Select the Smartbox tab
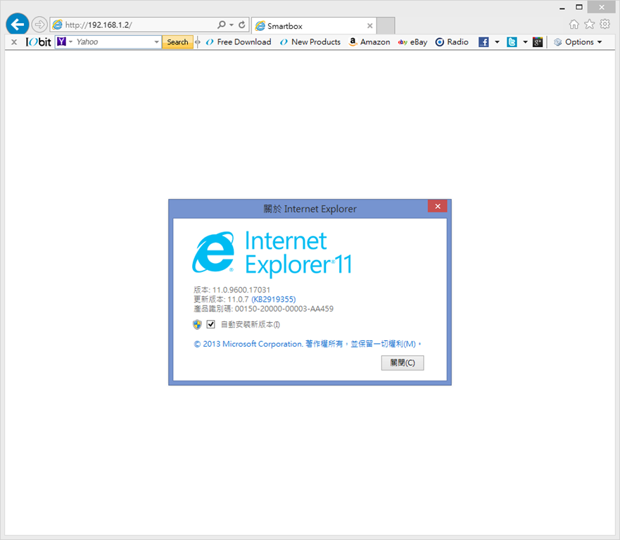Screen dimensions: 620x540 tap(315, 26)
